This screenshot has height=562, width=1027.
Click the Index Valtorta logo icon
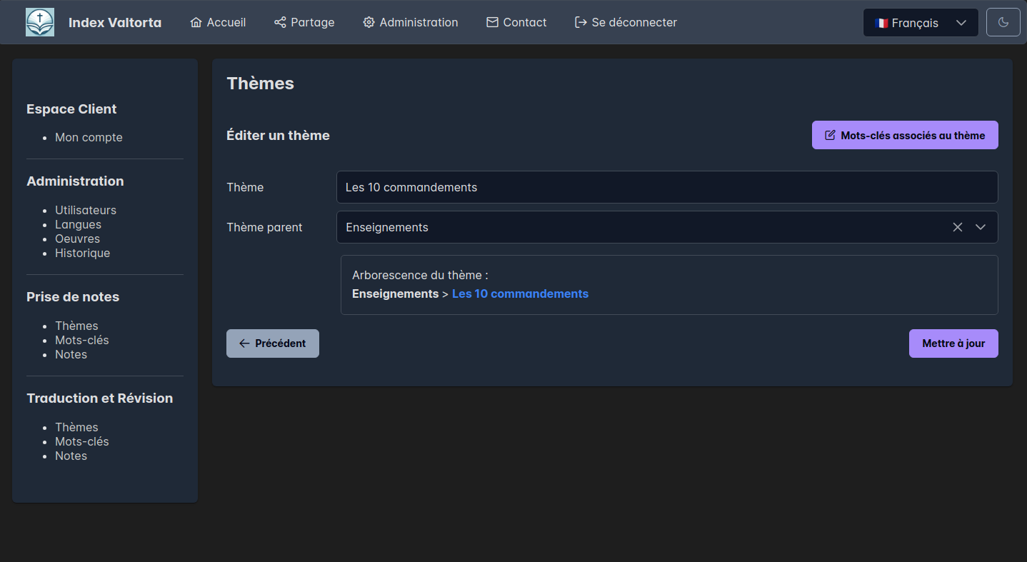(40, 22)
